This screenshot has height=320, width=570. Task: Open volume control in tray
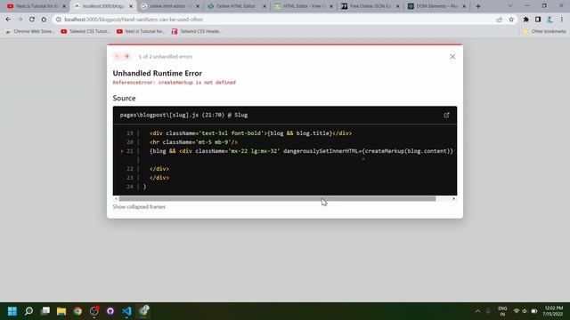coord(525,311)
